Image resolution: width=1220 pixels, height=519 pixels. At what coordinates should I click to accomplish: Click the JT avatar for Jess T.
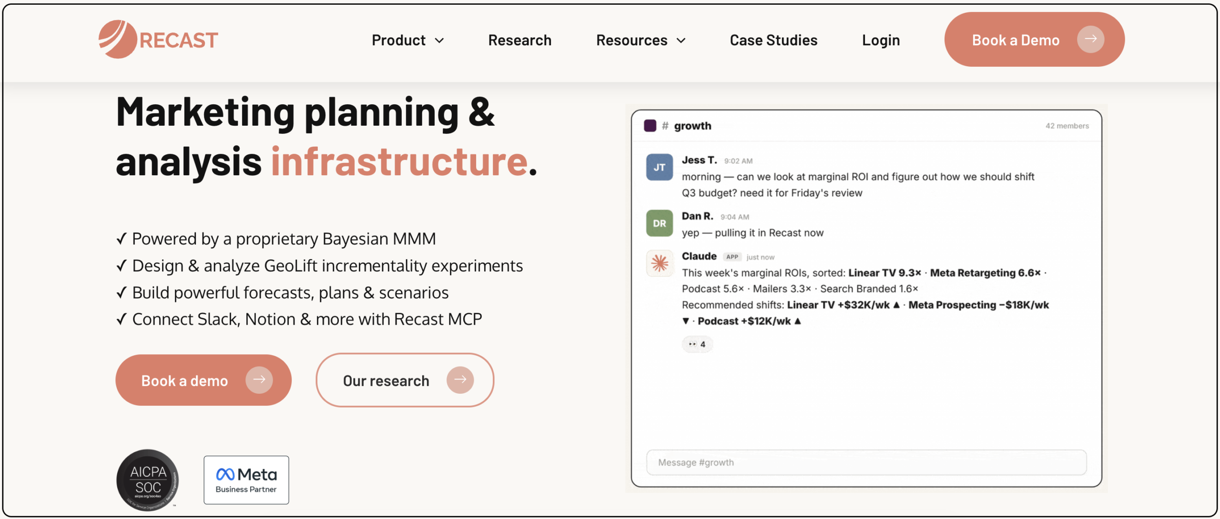(659, 167)
